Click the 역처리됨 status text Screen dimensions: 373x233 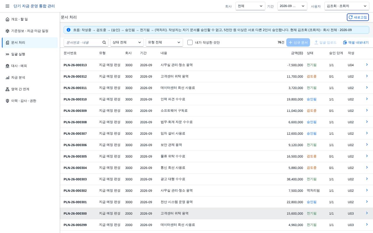[x=313, y=190]
